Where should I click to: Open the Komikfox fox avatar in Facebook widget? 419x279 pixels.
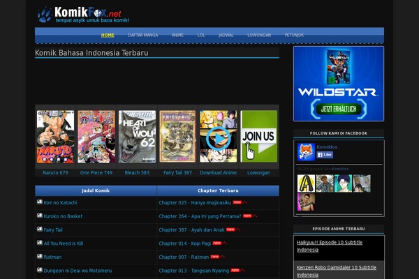click(307, 152)
